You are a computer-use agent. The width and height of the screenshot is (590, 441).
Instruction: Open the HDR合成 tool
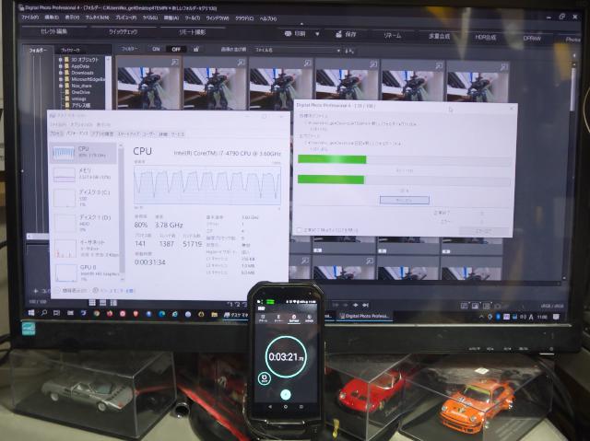point(486,37)
